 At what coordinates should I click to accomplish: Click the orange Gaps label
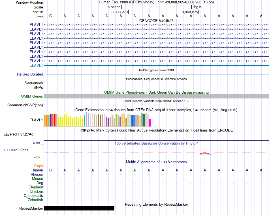39,166
